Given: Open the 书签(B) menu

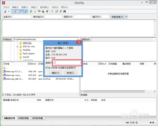Looking at the screenshot, I should tap(55, 7).
